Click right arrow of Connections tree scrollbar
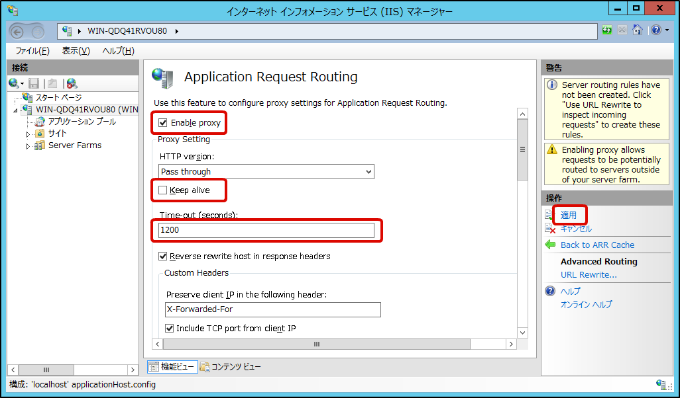Viewport: 680px width, 398px height. (x=133, y=370)
